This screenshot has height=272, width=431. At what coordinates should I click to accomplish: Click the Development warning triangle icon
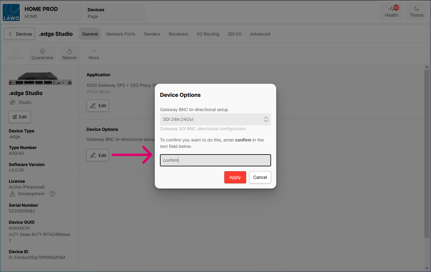click(12, 194)
